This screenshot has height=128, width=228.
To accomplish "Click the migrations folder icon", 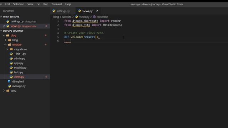I will pos(11,49).
